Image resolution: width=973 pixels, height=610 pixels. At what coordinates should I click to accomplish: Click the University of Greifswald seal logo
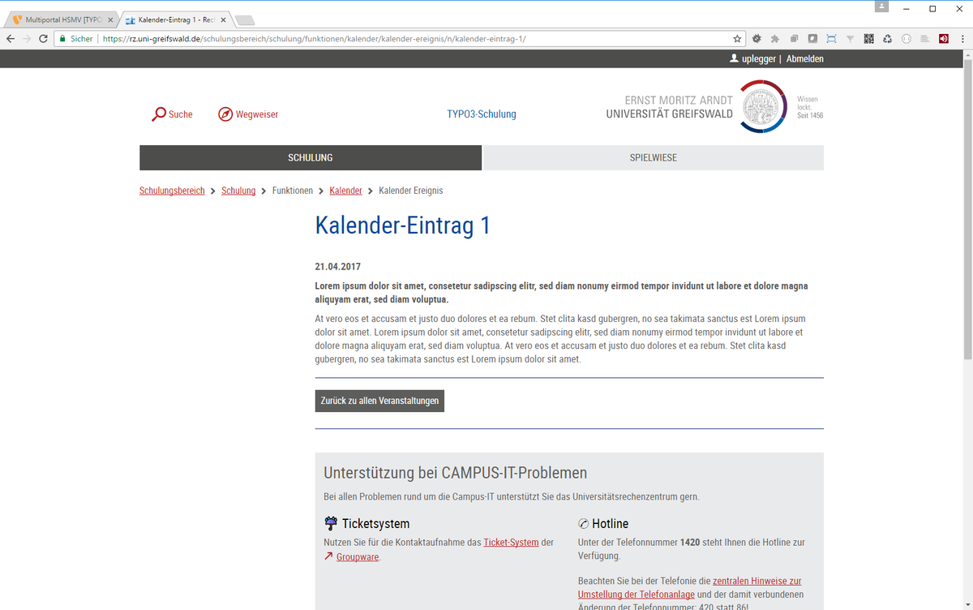[x=762, y=106]
